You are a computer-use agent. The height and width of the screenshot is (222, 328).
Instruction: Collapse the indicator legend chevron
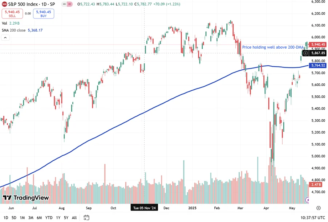tap(5, 38)
